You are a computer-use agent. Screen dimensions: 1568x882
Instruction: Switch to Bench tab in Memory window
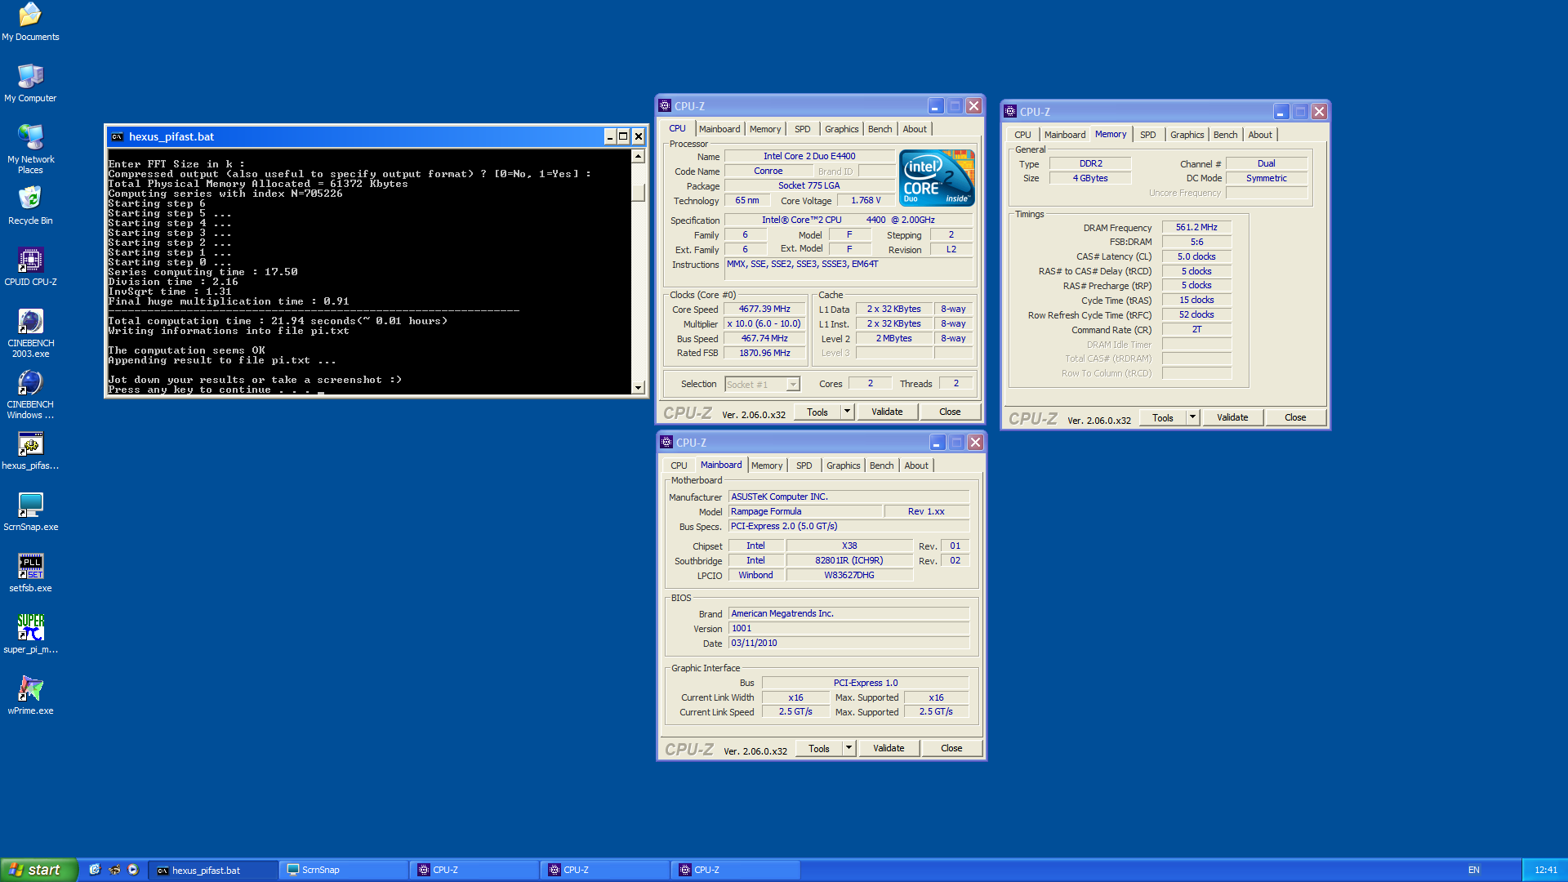[x=1225, y=135]
